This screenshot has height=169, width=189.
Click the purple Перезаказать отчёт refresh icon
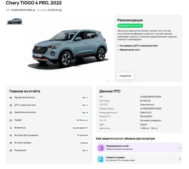tap(100, 148)
